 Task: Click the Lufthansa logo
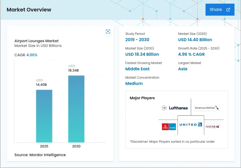click(x=175, y=108)
